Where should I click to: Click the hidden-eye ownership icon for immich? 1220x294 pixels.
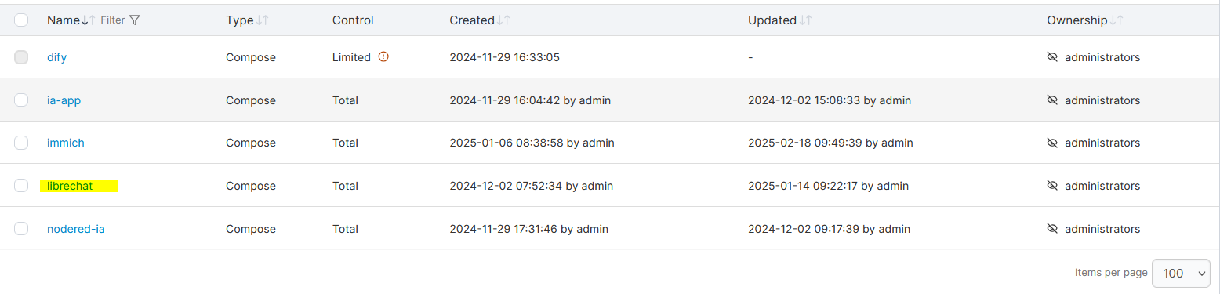pos(1053,143)
